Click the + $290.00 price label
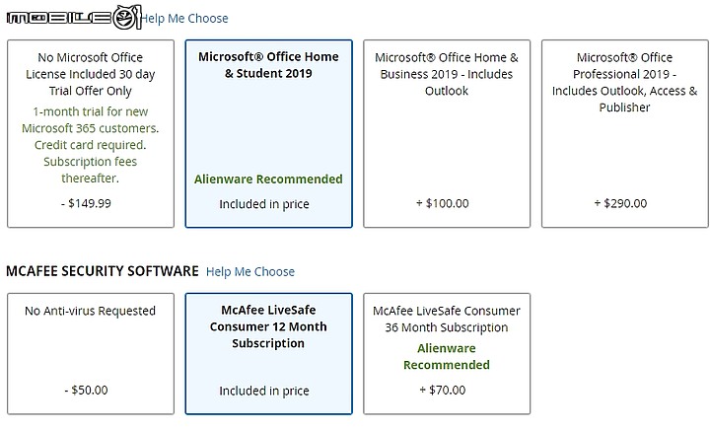This screenshot has width=710, height=430. click(620, 203)
